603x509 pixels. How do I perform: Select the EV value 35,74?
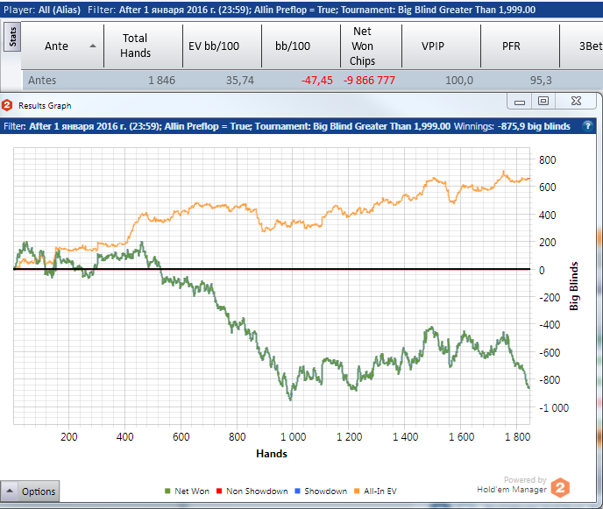coord(240,81)
